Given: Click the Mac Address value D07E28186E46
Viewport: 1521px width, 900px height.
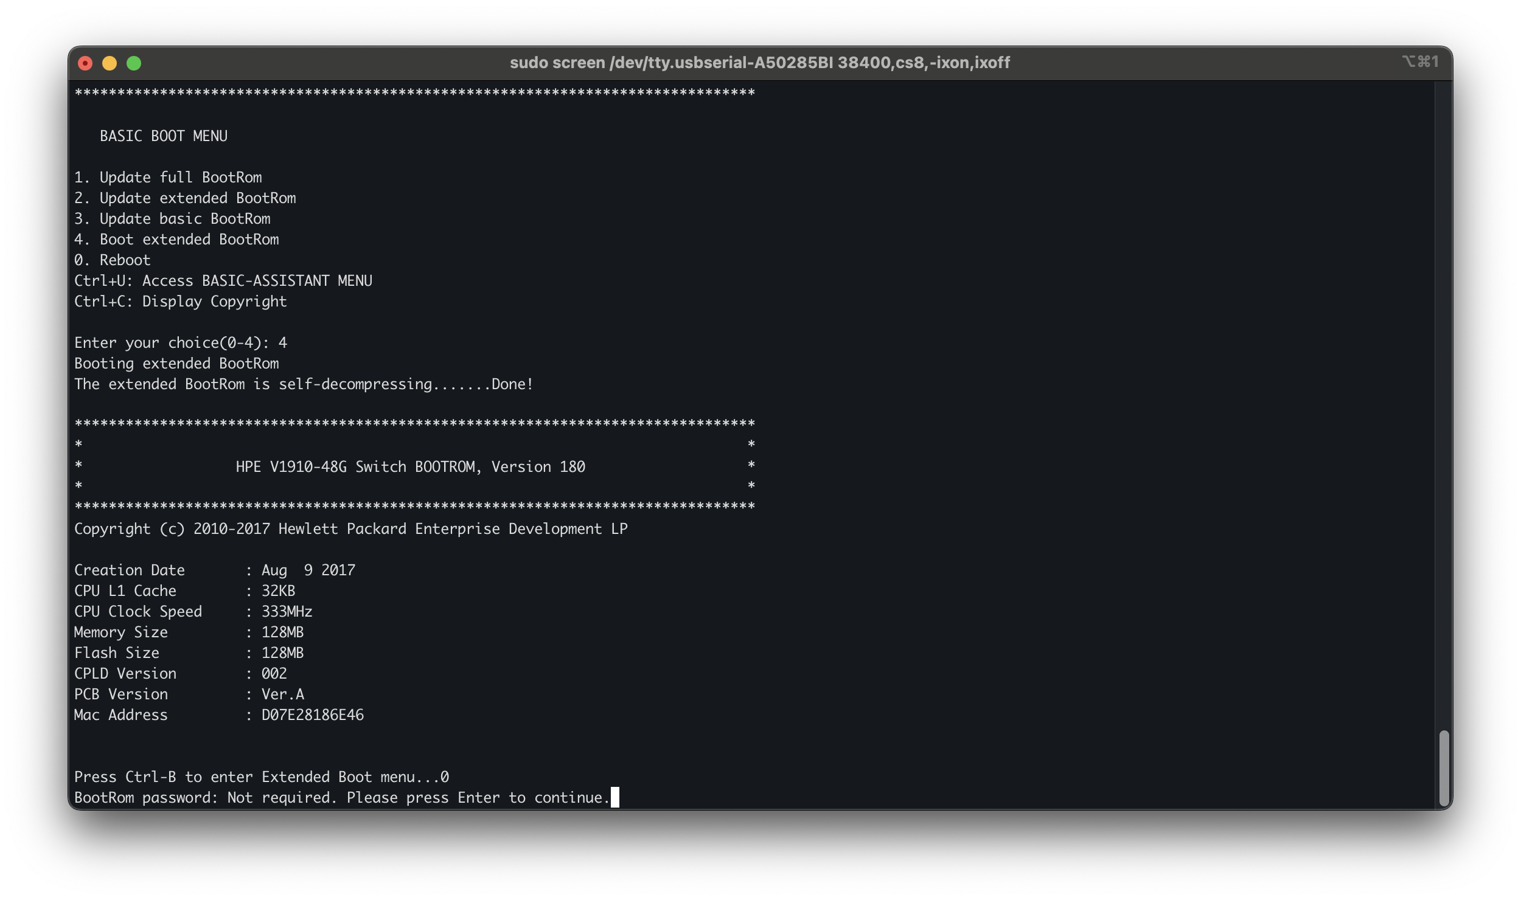Looking at the screenshot, I should click(x=312, y=715).
